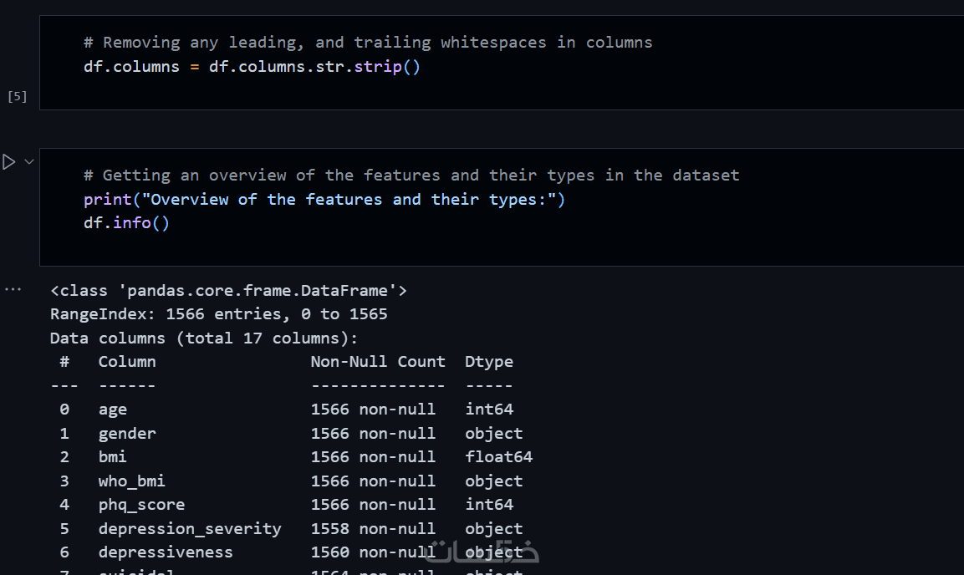
Task: Click the 'who_bmi' column name in output
Action: coord(131,481)
